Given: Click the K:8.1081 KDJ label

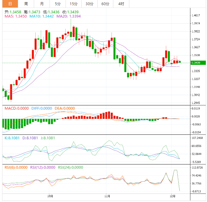Looking at the screenshot, I should pyautogui.click(x=12, y=138).
